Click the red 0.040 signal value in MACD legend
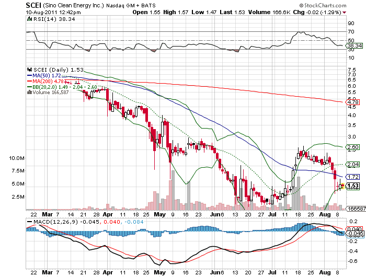This screenshot has width=366, height=277. pos(112,222)
